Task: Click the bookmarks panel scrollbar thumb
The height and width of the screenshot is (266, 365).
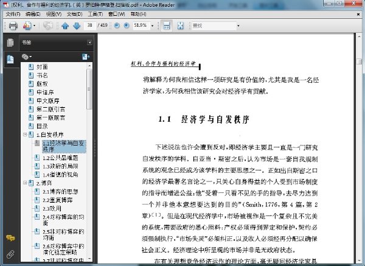Action: pyautogui.click(x=89, y=89)
